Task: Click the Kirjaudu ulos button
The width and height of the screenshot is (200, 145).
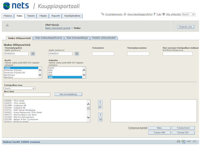Action: coord(186,27)
